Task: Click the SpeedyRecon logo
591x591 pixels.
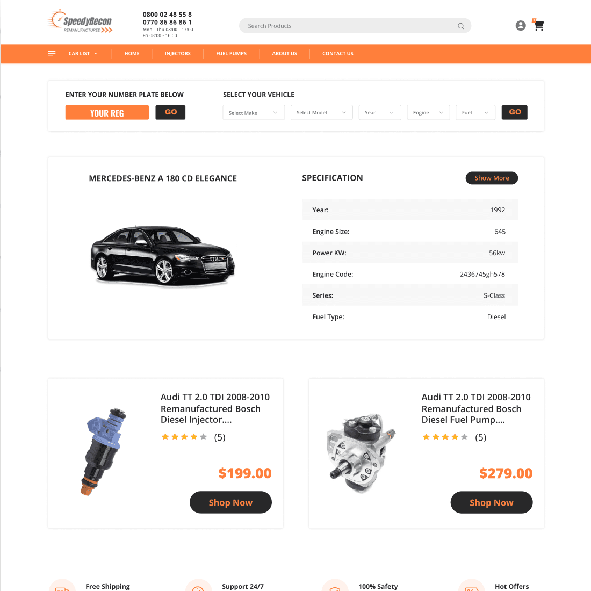Action: click(x=80, y=21)
